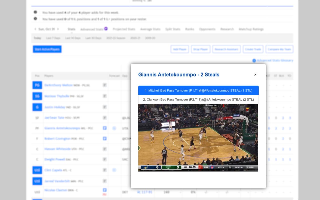Go to previous day before Sun, Oct 31
Screen dimensions: 320x200
coord(35,29)
